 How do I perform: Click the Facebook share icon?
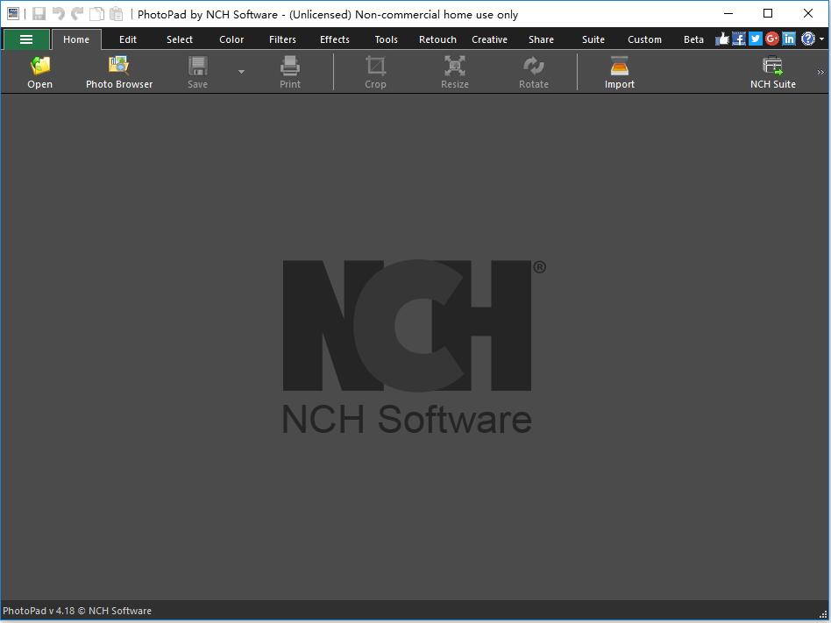click(739, 39)
